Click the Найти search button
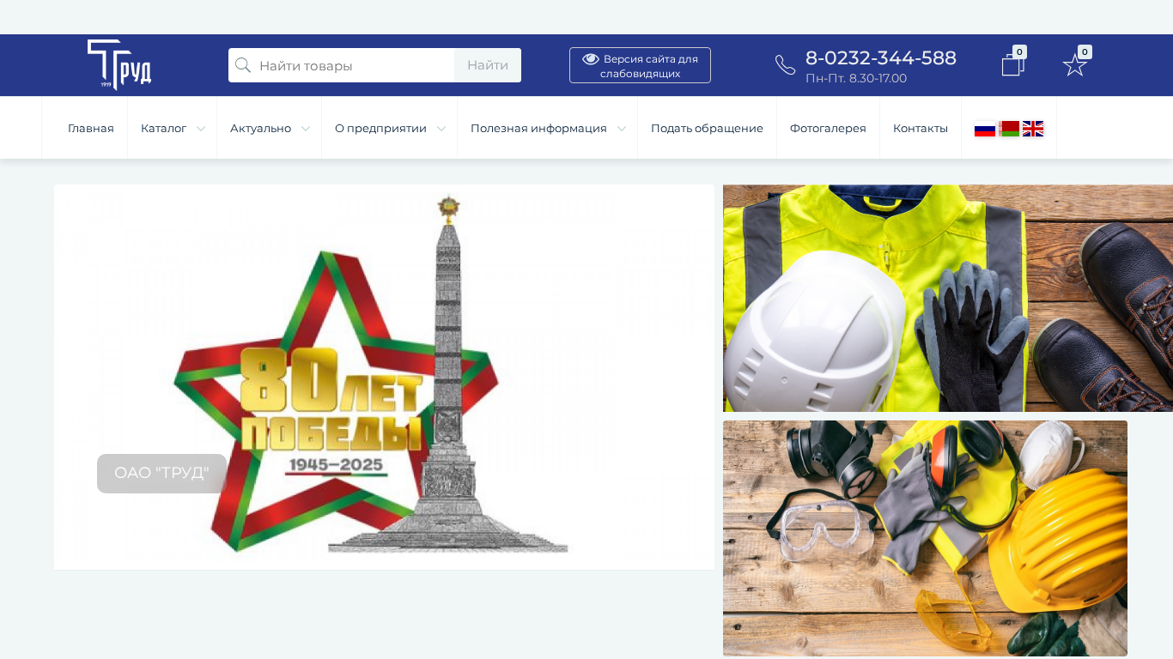The image size is (1173, 659). pos(488,65)
